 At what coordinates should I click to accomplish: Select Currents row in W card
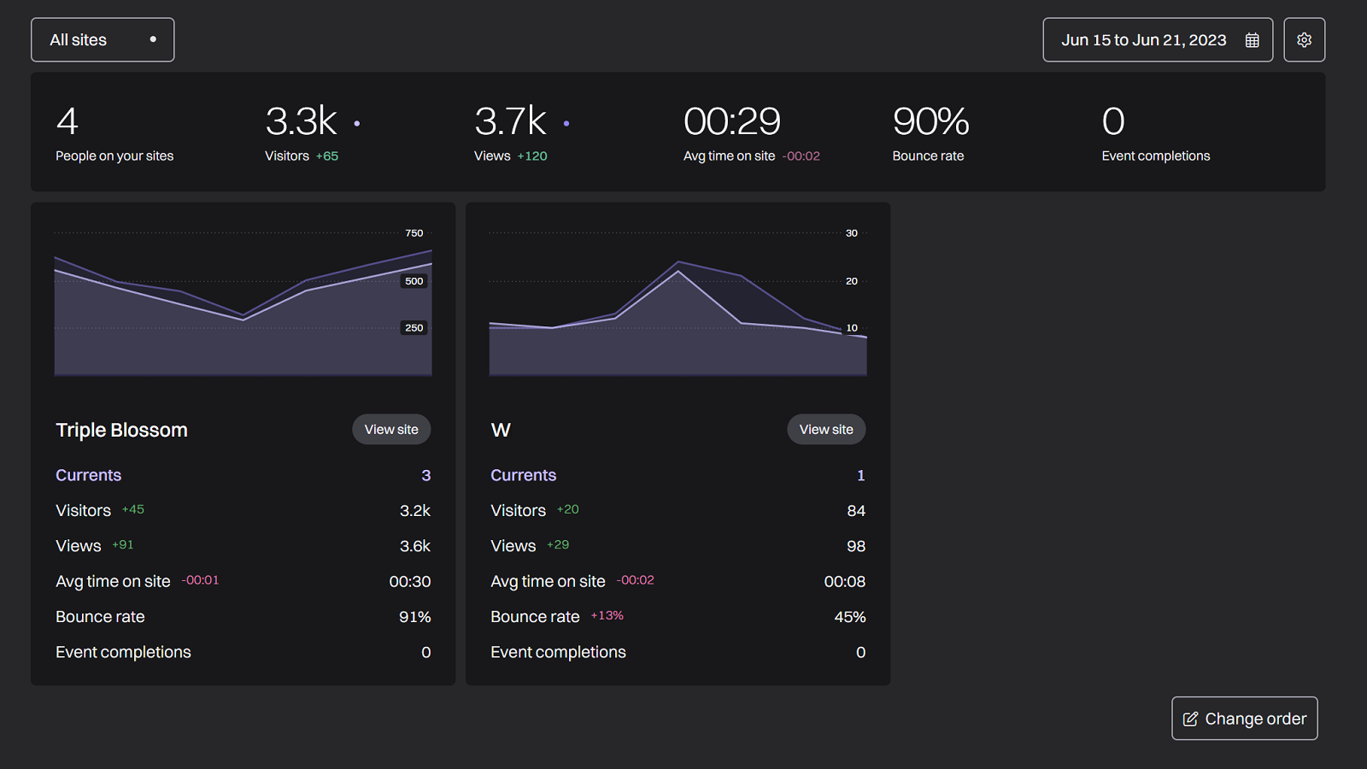click(x=678, y=475)
